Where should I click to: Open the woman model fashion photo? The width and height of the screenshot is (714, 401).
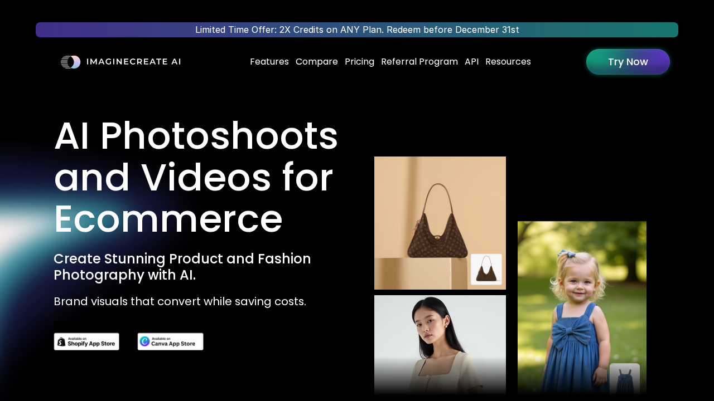[x=440, y=344]
